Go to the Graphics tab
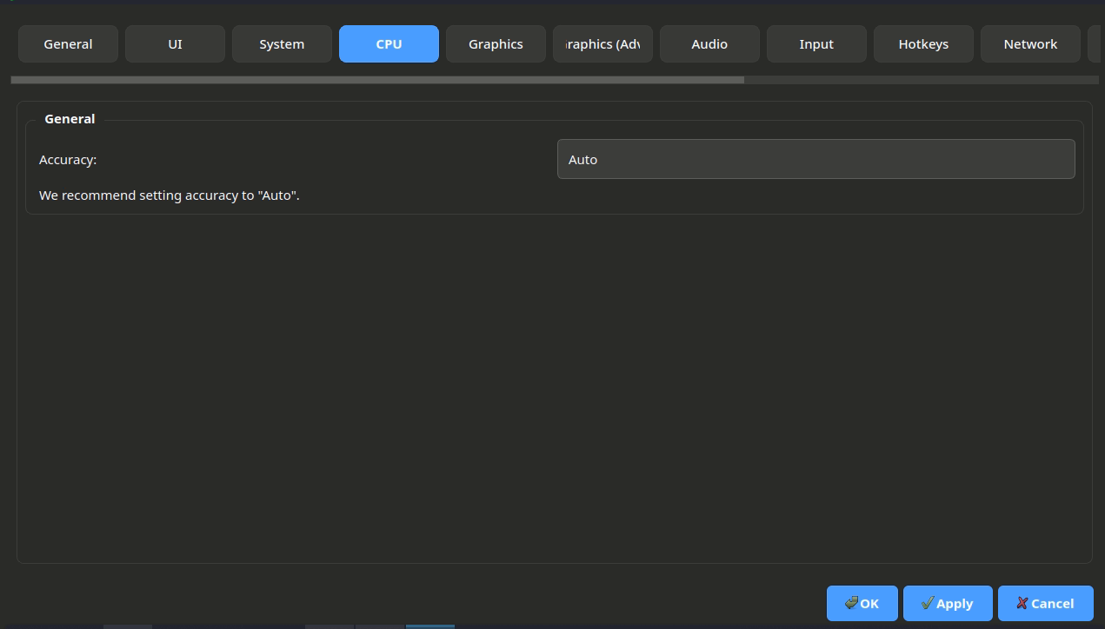1105x629 pixels. coord(496,44)
